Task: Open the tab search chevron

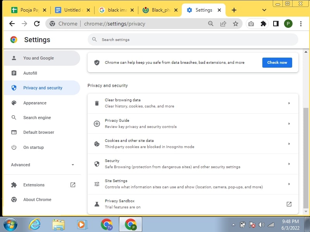Action: 264,10
